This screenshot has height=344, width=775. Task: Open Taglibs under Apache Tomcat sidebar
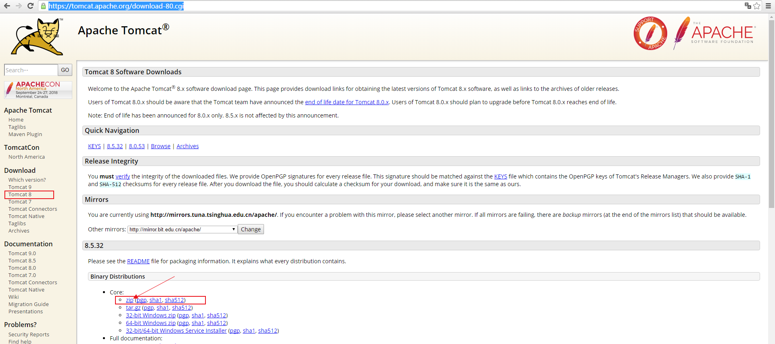(17, 127)
